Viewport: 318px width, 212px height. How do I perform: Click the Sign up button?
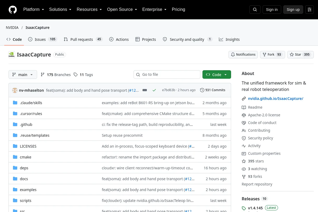pos(293,10)
